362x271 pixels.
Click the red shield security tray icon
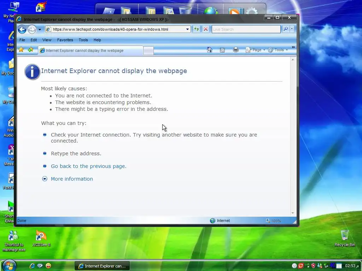point(313,266)
